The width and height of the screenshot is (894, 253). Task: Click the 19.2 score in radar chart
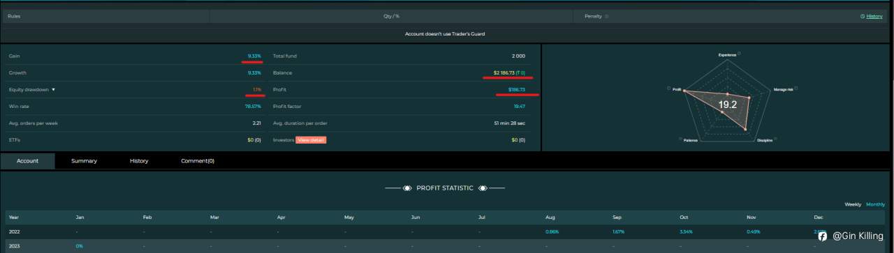tap(728, 105)
